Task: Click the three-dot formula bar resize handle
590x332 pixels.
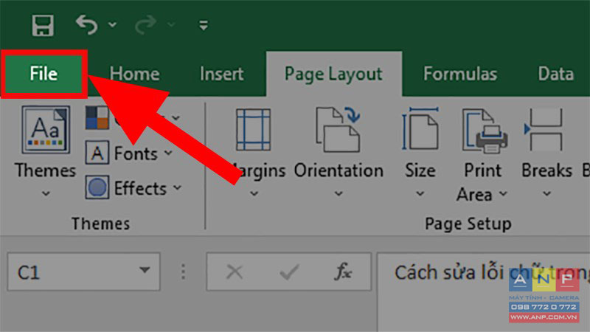Action: point(183,272)
